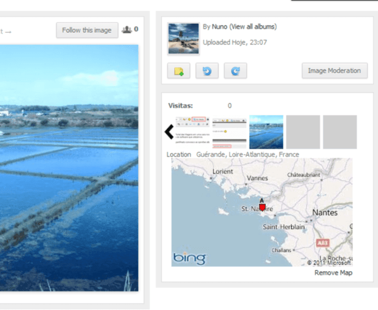Image resolution: width=378 pixels, height=310 pixels.
Task: Click the large salt marsh photo
Action: point(69,168)
